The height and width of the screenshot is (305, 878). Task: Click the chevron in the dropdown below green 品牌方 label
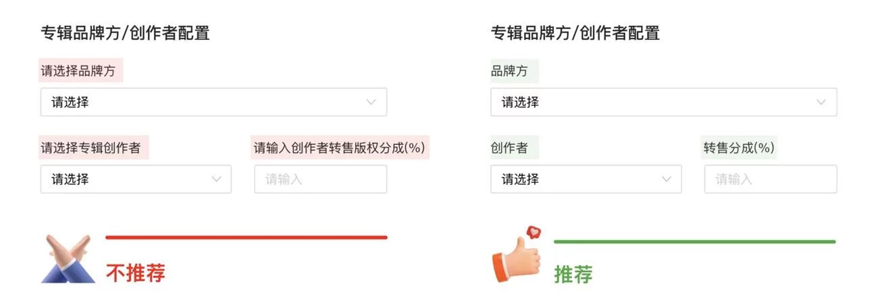tap(821, 103)
